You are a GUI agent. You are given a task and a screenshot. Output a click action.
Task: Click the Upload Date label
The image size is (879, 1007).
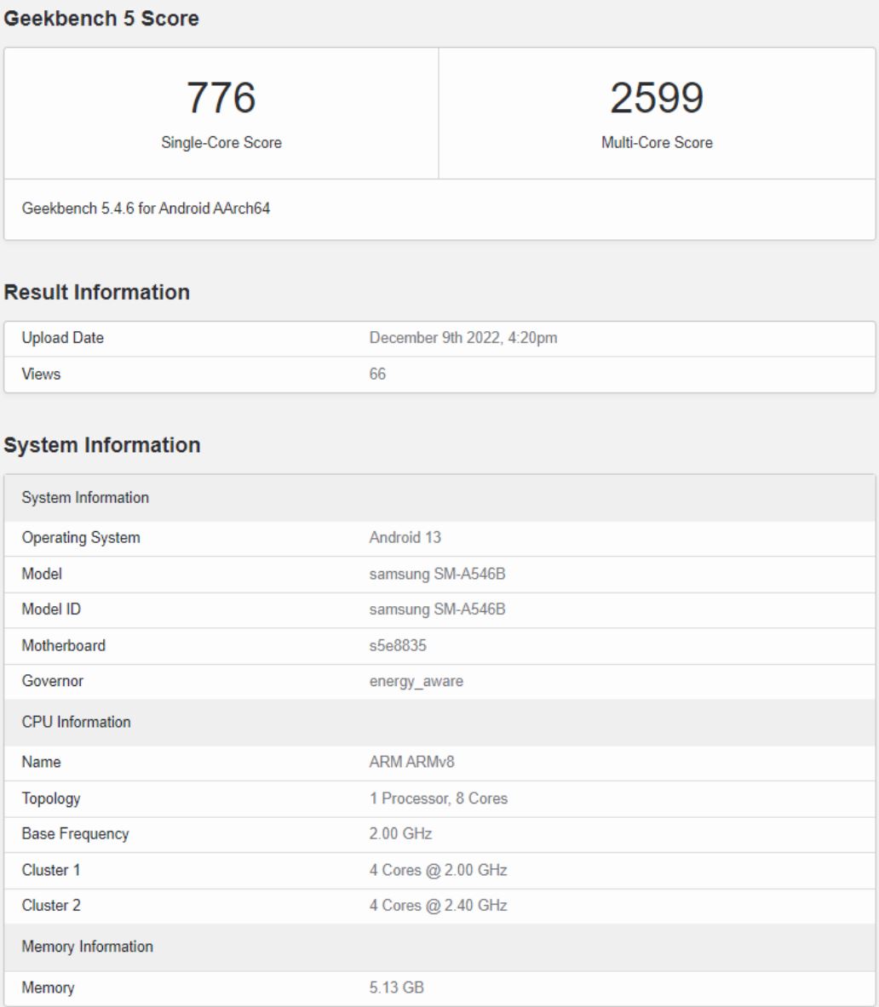62,338
